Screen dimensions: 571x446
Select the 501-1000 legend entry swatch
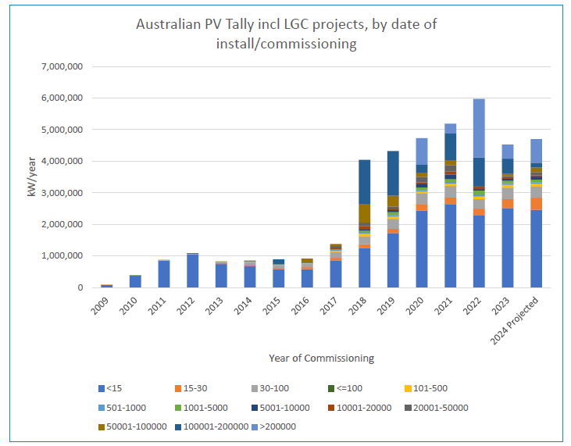click(x=102, y=407)
